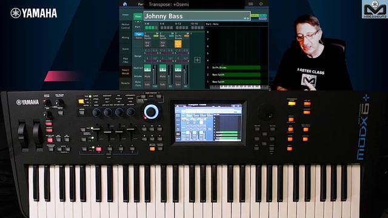Image resolution: width=388 pixels, height=218 pixels.
Task: Toggle Arp switch for Part 2
Action: 163,44
